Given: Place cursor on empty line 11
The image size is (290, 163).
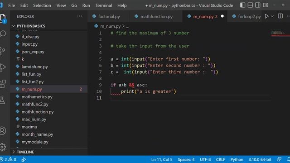Looking at the screenshot, I should point(190,98).
